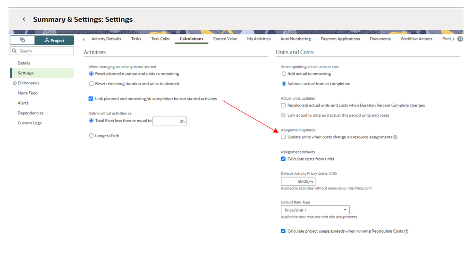The width and height of the screenshot is (465, 260).
Task: Select Add actual to remaining option
Action: 284,74
